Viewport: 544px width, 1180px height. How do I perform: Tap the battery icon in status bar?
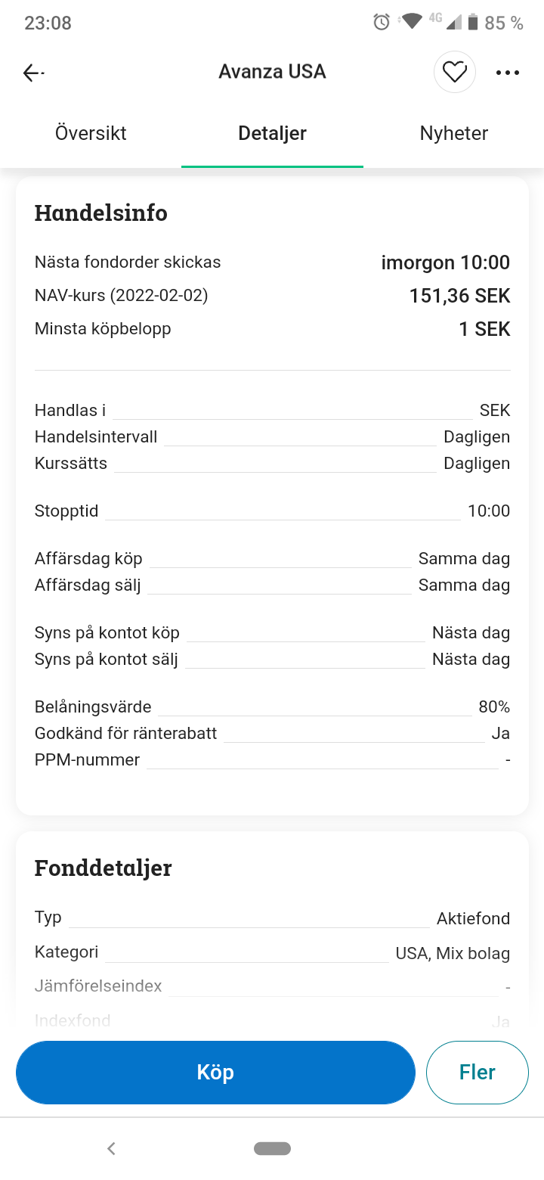[x=473, y=23]
